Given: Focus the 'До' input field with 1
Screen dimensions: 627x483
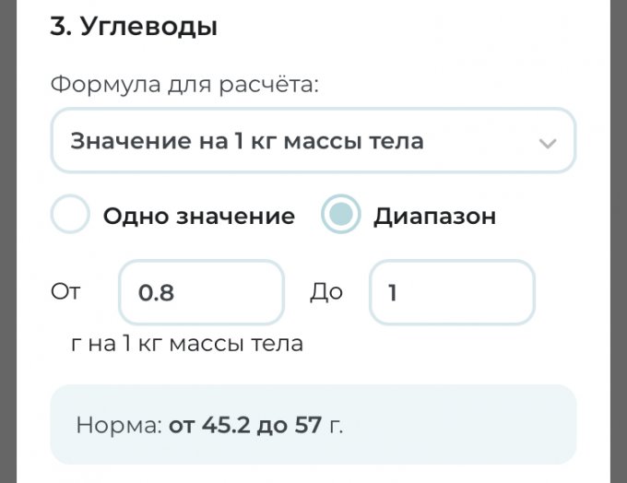Looking at the screenshot, I should [x=452, y=292].
